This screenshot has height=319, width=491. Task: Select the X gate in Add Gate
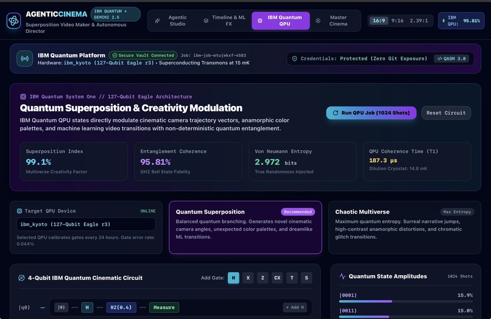(248, 278)
